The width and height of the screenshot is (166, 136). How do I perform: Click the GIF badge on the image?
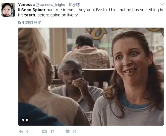25,120
